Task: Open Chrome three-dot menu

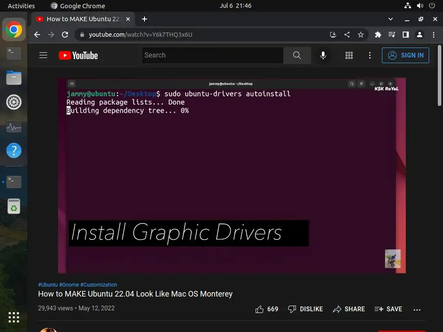Action: tap(433, 35)
